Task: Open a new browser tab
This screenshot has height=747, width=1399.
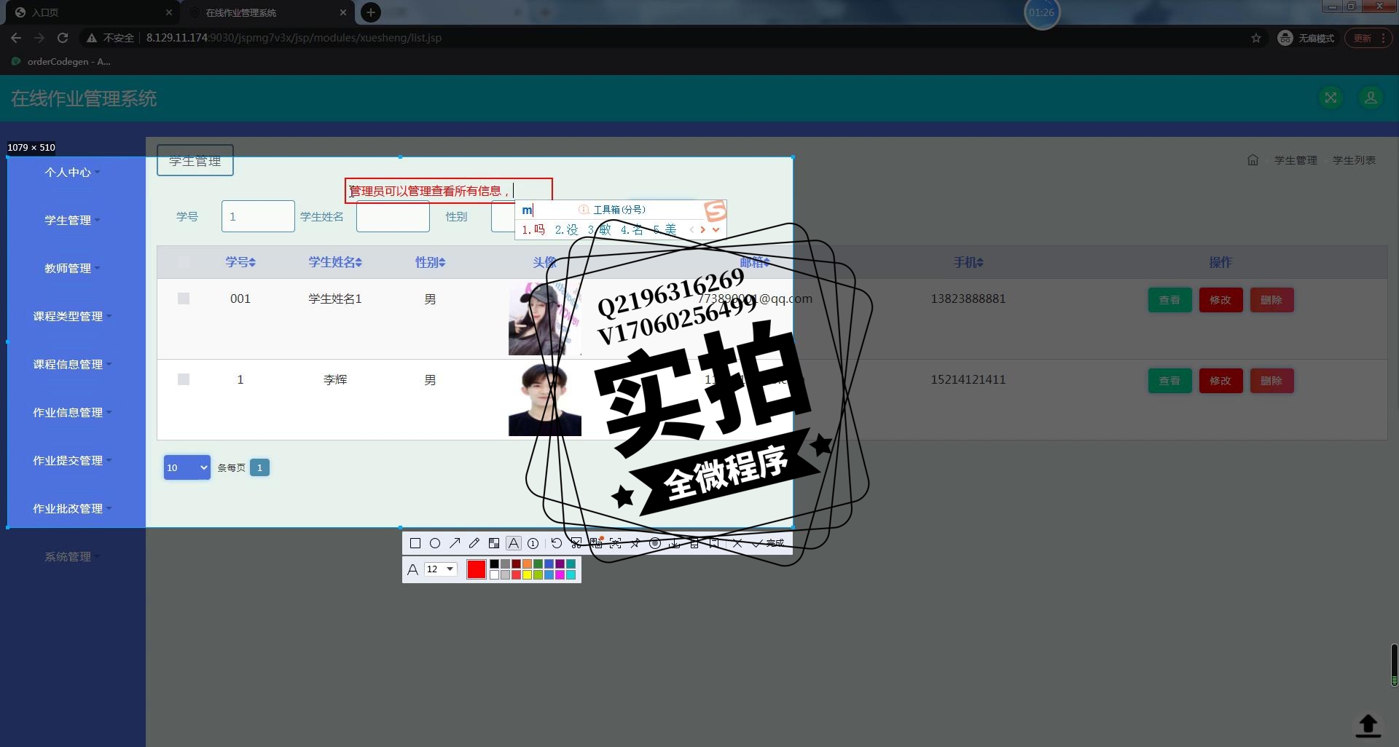Action: point(371,12)
